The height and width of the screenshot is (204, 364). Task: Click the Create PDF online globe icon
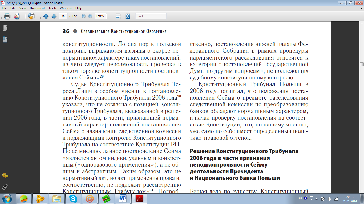pyautogui.click(x=31, y=16)
